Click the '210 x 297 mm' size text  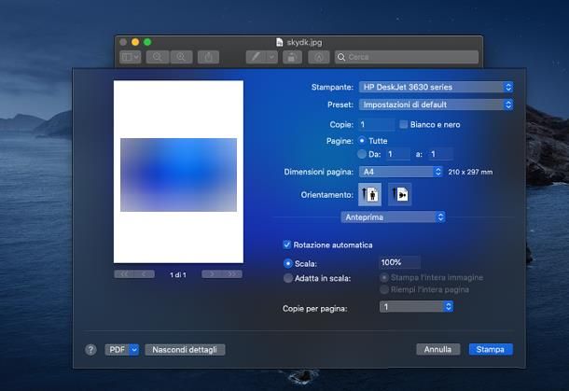click(x=470, y=172)
